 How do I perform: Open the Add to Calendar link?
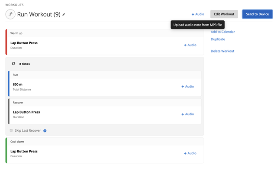pyautogui.click(x=223, y=32)
